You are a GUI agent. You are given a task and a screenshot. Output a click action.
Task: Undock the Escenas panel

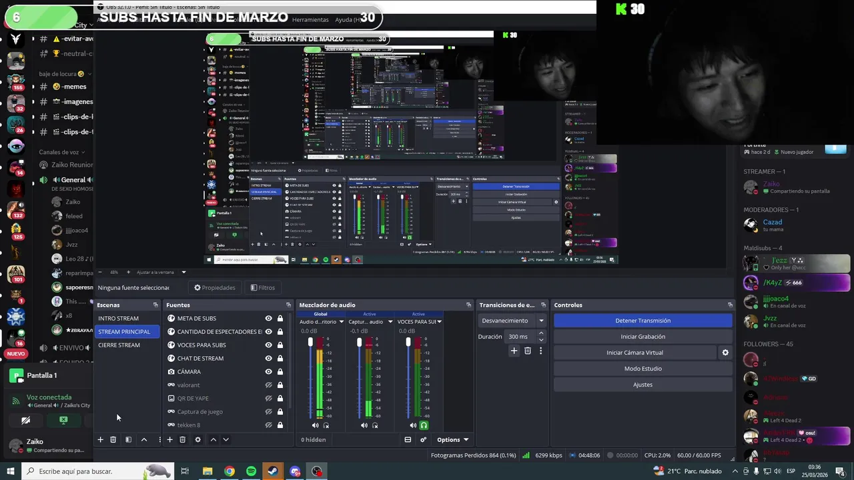[x=155, y=305]
